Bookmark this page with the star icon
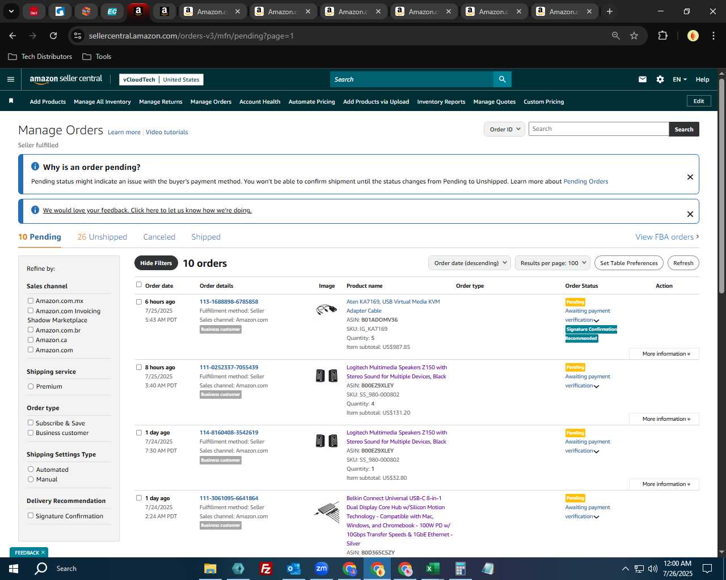Image resolution: width=726 pixels, height=580 pixels. click(634, 36)
